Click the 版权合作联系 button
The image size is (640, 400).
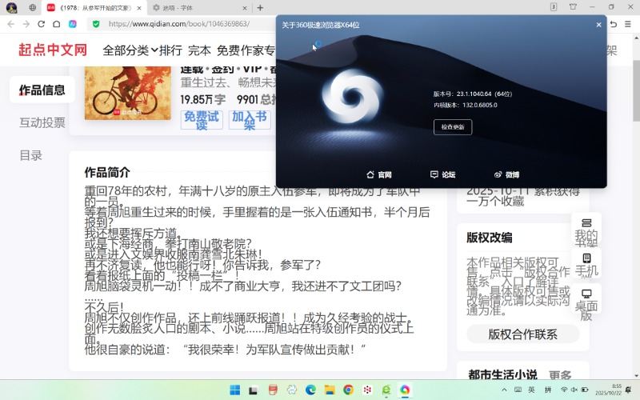point(522,334)
